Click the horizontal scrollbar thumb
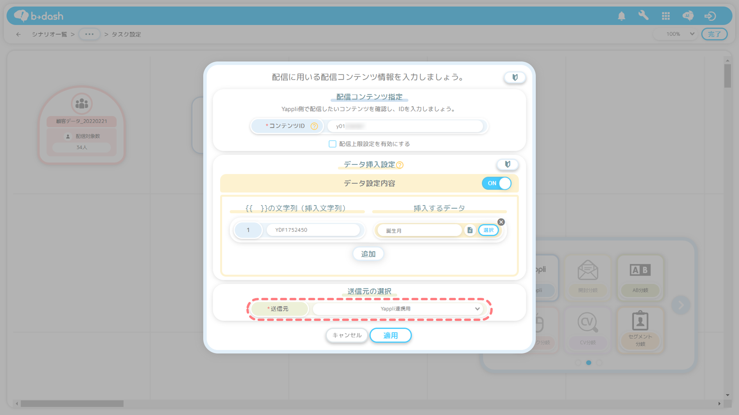This screenshot has width=739, height=415. coord(72,404)
